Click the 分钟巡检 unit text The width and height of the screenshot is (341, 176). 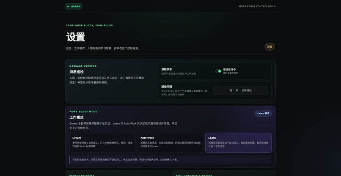coord(247,90)
